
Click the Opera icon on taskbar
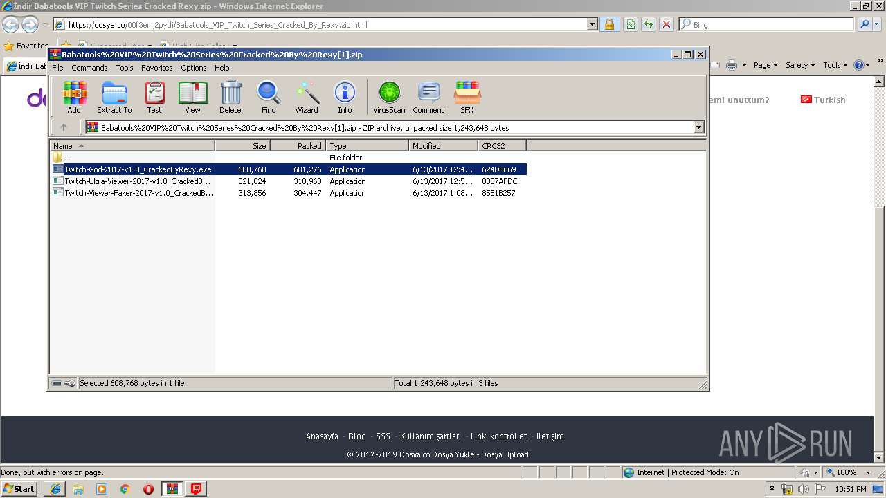pyautogui.click(x=148, y=489)
